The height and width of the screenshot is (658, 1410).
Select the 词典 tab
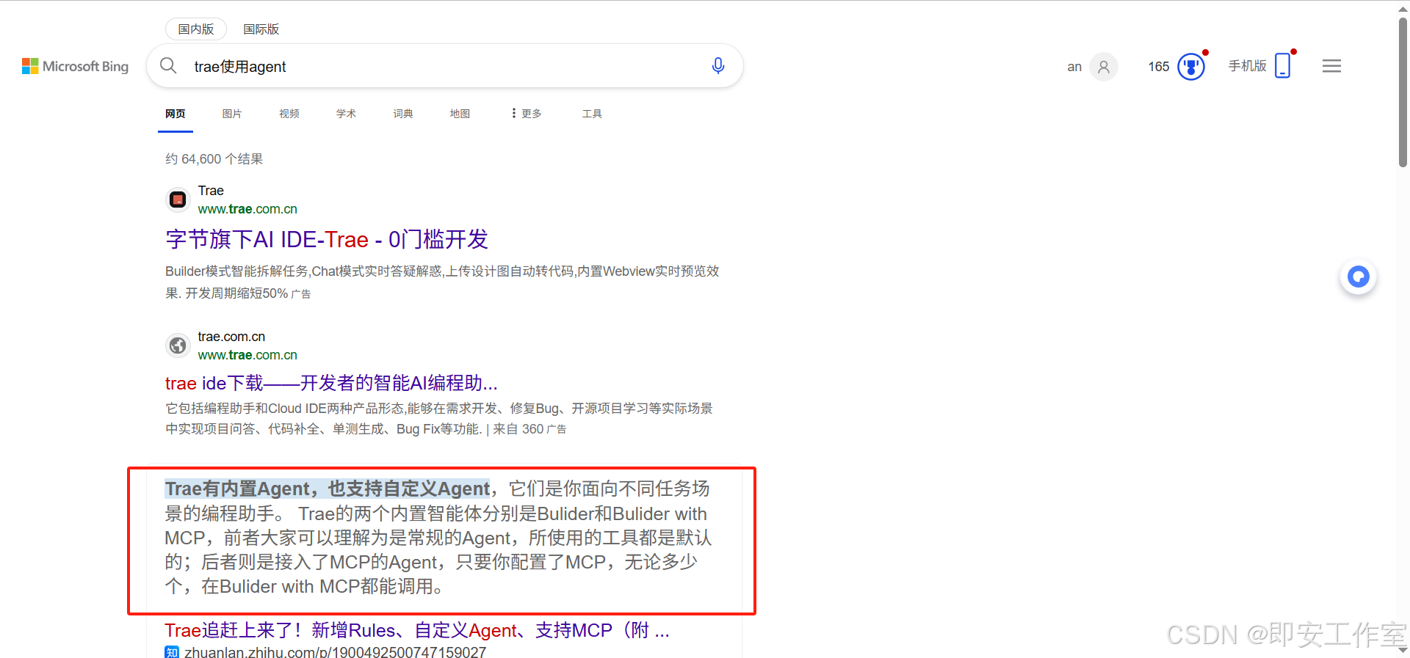403,114
